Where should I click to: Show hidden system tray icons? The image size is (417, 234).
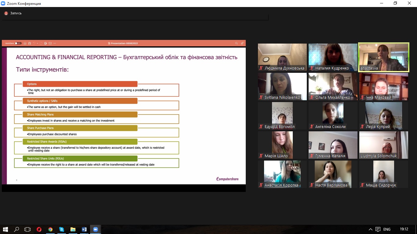[x=371, y=229]
